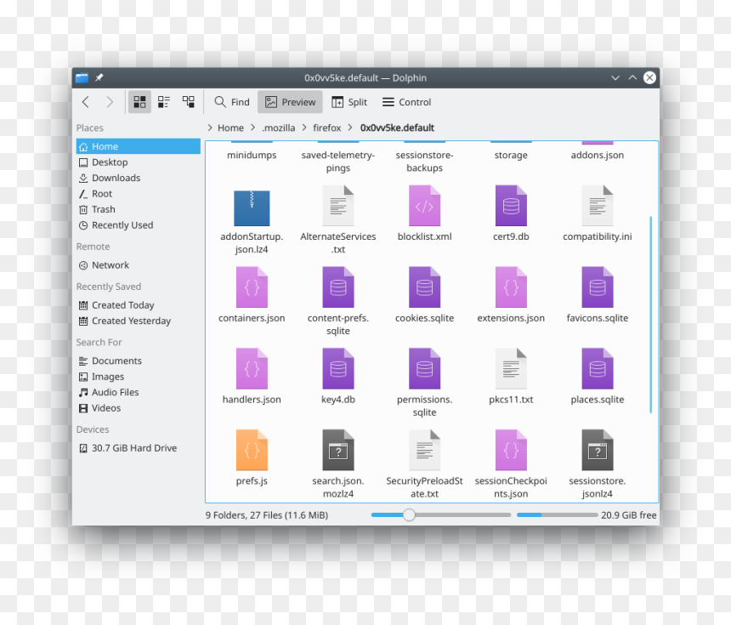
Task: Select the SecurityPreloadState.txt file icon
Action: click(x=424, y=450)
